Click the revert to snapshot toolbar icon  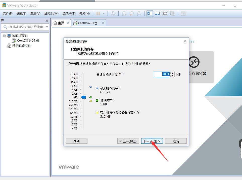131,14
